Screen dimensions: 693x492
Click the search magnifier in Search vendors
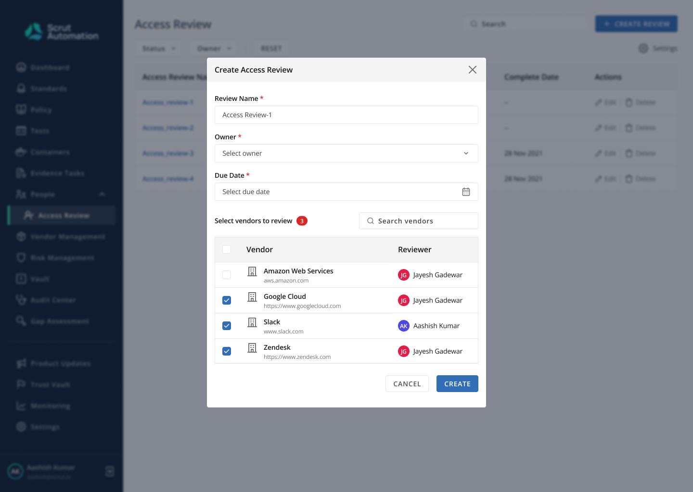371,221
